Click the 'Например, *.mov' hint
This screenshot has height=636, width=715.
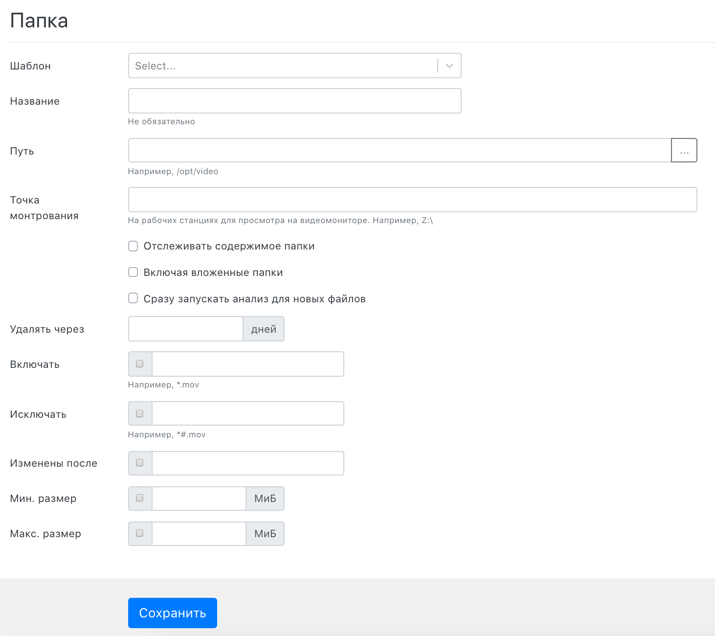[163, 385]
